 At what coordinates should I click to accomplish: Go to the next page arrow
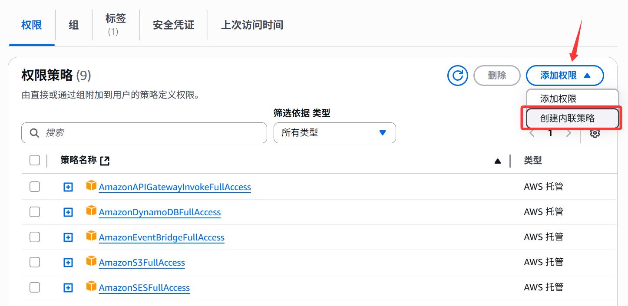pos(569,133)
